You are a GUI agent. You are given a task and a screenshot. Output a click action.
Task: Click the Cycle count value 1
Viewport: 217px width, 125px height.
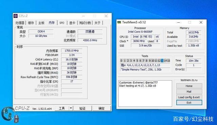[x=194, y=65]
